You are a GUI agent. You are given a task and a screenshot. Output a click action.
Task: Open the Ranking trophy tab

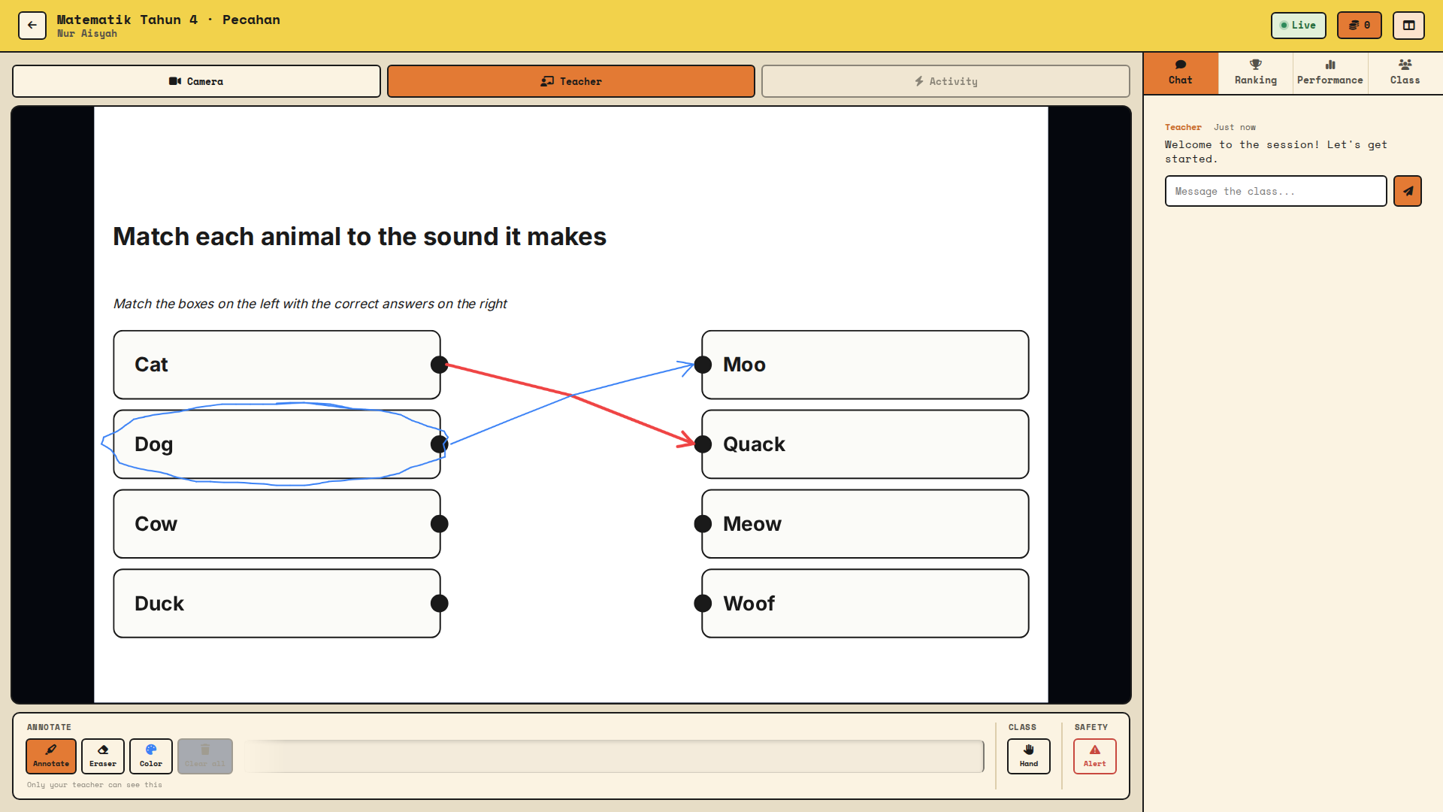(1255, 73)
